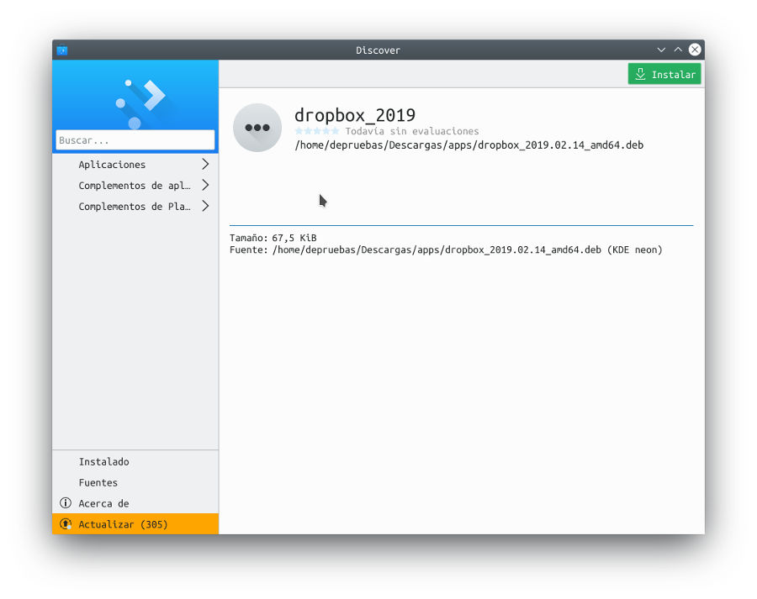
Task: Click the .deb file path under the title
Action: [468, 145]
